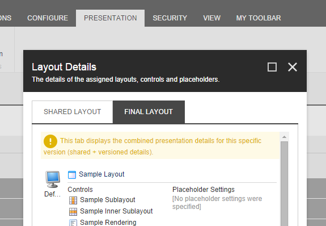Click the Sample Sublayout grid icon

coord(73,200)
